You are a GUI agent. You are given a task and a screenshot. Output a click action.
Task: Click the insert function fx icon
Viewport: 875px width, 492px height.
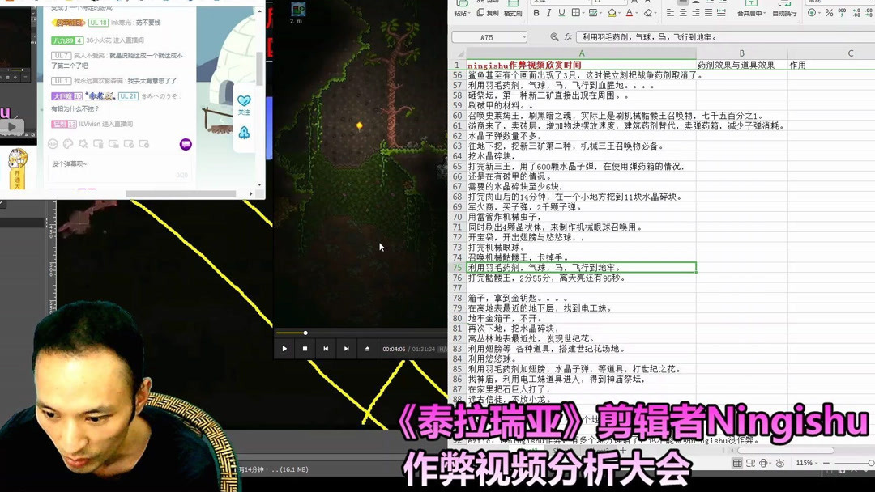click(568, 37)
